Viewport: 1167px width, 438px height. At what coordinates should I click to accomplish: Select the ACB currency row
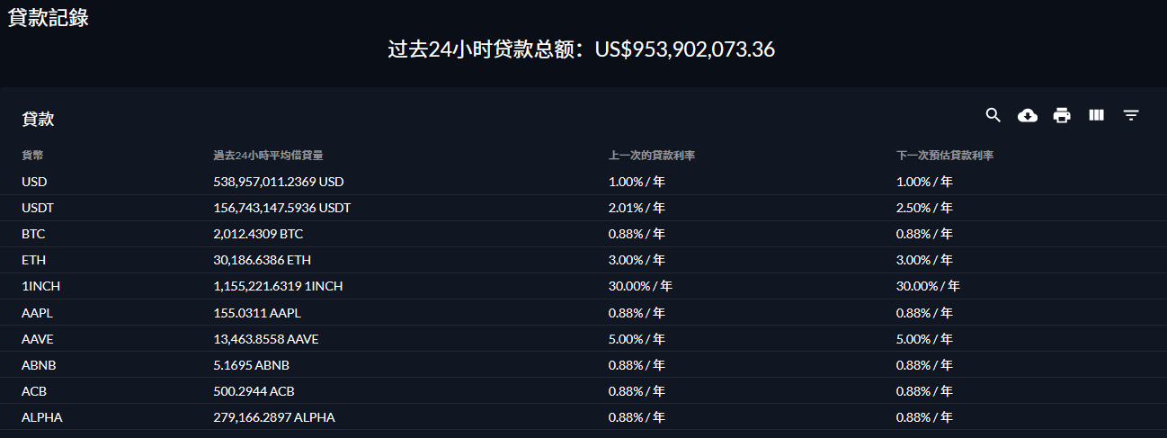(x=583, y=391)
